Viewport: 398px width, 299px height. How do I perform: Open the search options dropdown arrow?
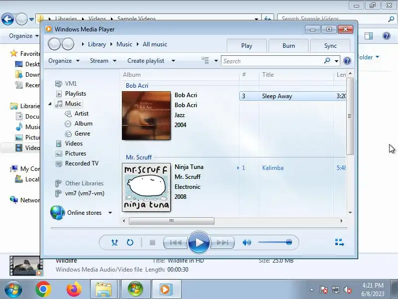click(x=336, y=61)
